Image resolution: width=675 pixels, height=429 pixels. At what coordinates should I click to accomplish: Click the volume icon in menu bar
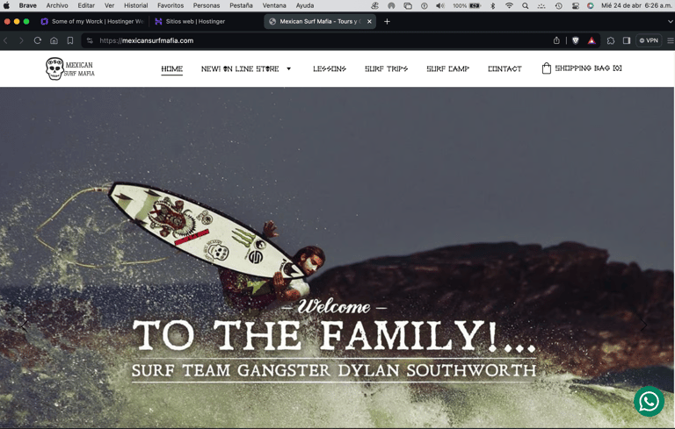pyautogui.click(x=440, y=5)
